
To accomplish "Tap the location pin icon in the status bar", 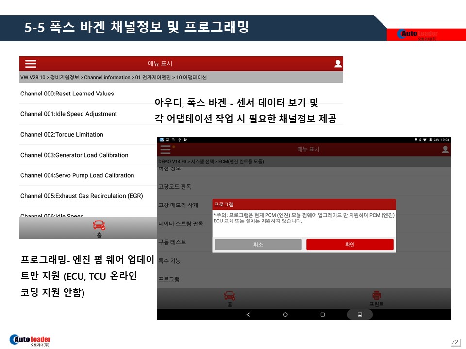I will click(416, 140).
